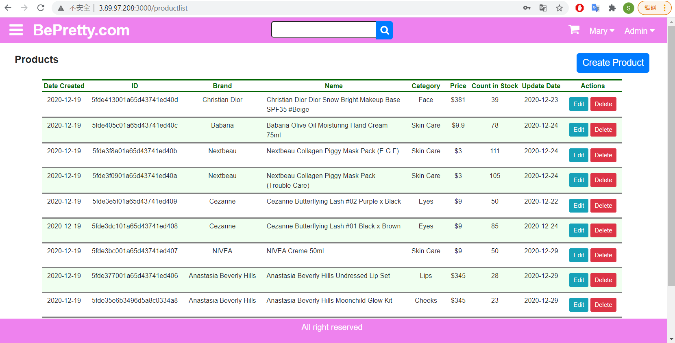Image resolution: width=675 pixels, height=343 pixels.
Task: Focus the product search input field
Action: [x=324, y=30]
